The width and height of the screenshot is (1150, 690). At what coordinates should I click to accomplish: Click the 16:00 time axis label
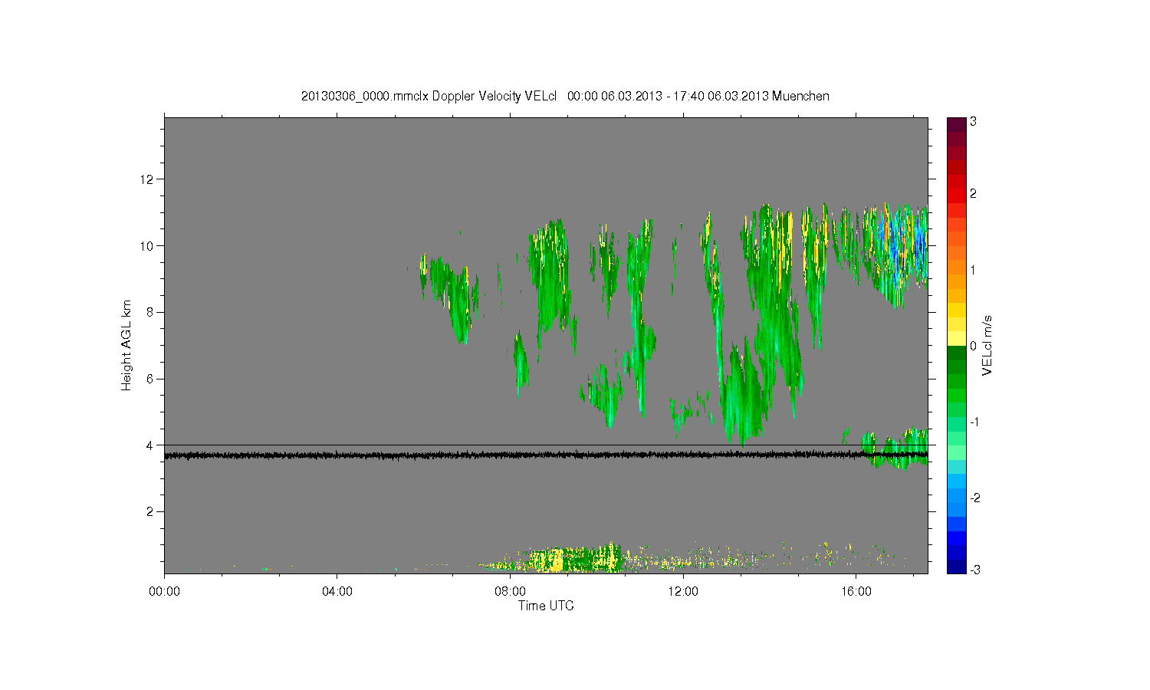pos(856,592)
